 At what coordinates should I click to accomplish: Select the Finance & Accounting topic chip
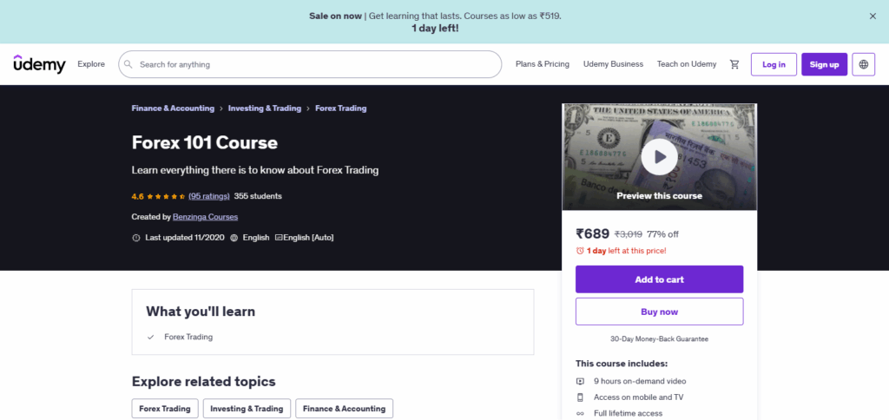point(344,409)
